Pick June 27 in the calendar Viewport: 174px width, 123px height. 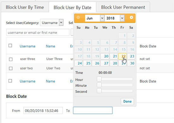pos(105,63)
